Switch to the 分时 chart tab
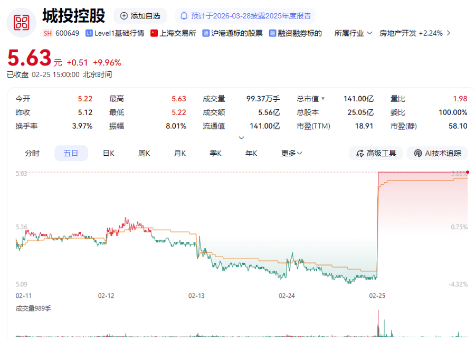The image size is (475, 340). pos(32,153)
